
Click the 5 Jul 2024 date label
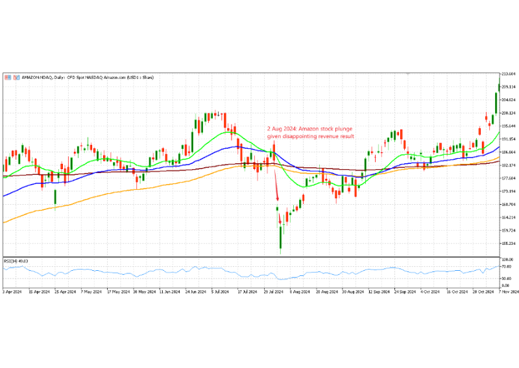coord(221,292)
